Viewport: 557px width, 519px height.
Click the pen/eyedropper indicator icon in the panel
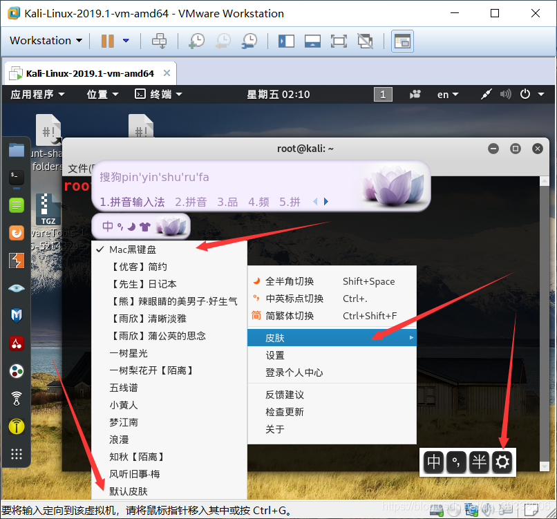pyautogui.click(x=486, y=95)
